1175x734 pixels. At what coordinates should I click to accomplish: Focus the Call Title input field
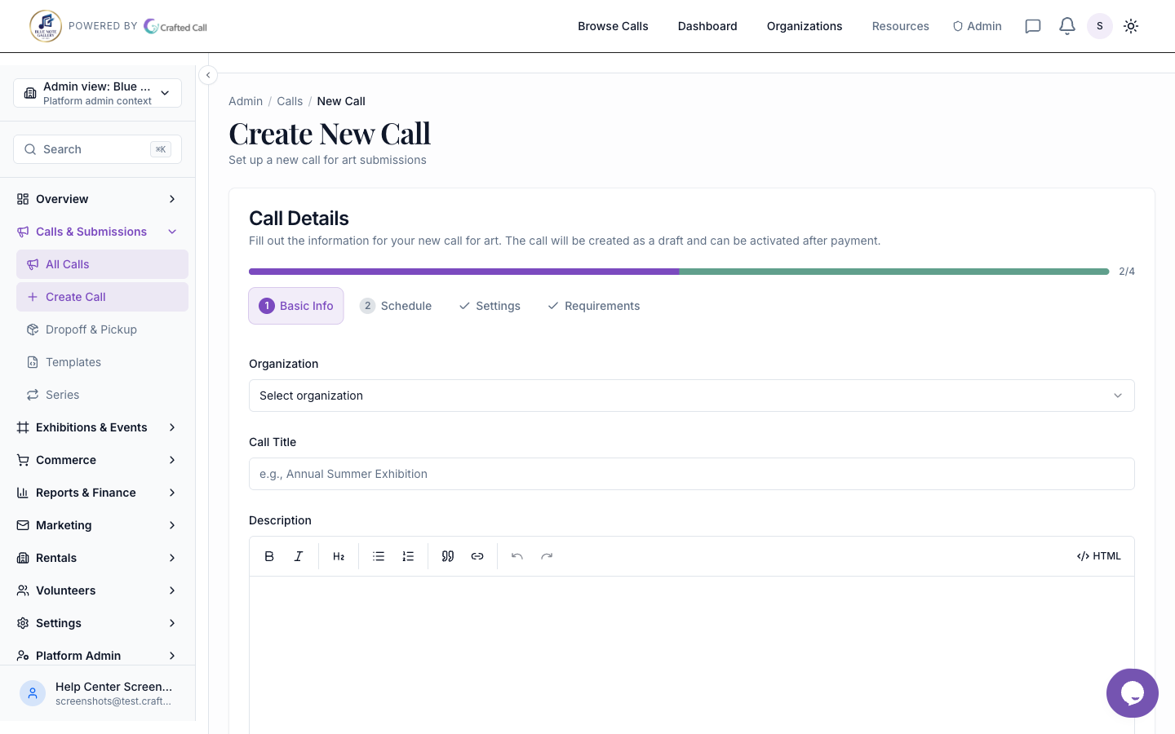click(x=691, y=474)
